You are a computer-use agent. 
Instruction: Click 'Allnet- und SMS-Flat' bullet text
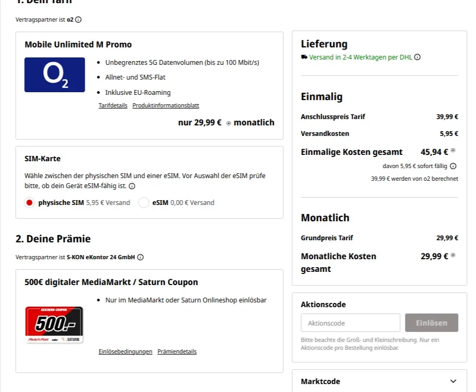coord(135,77)
